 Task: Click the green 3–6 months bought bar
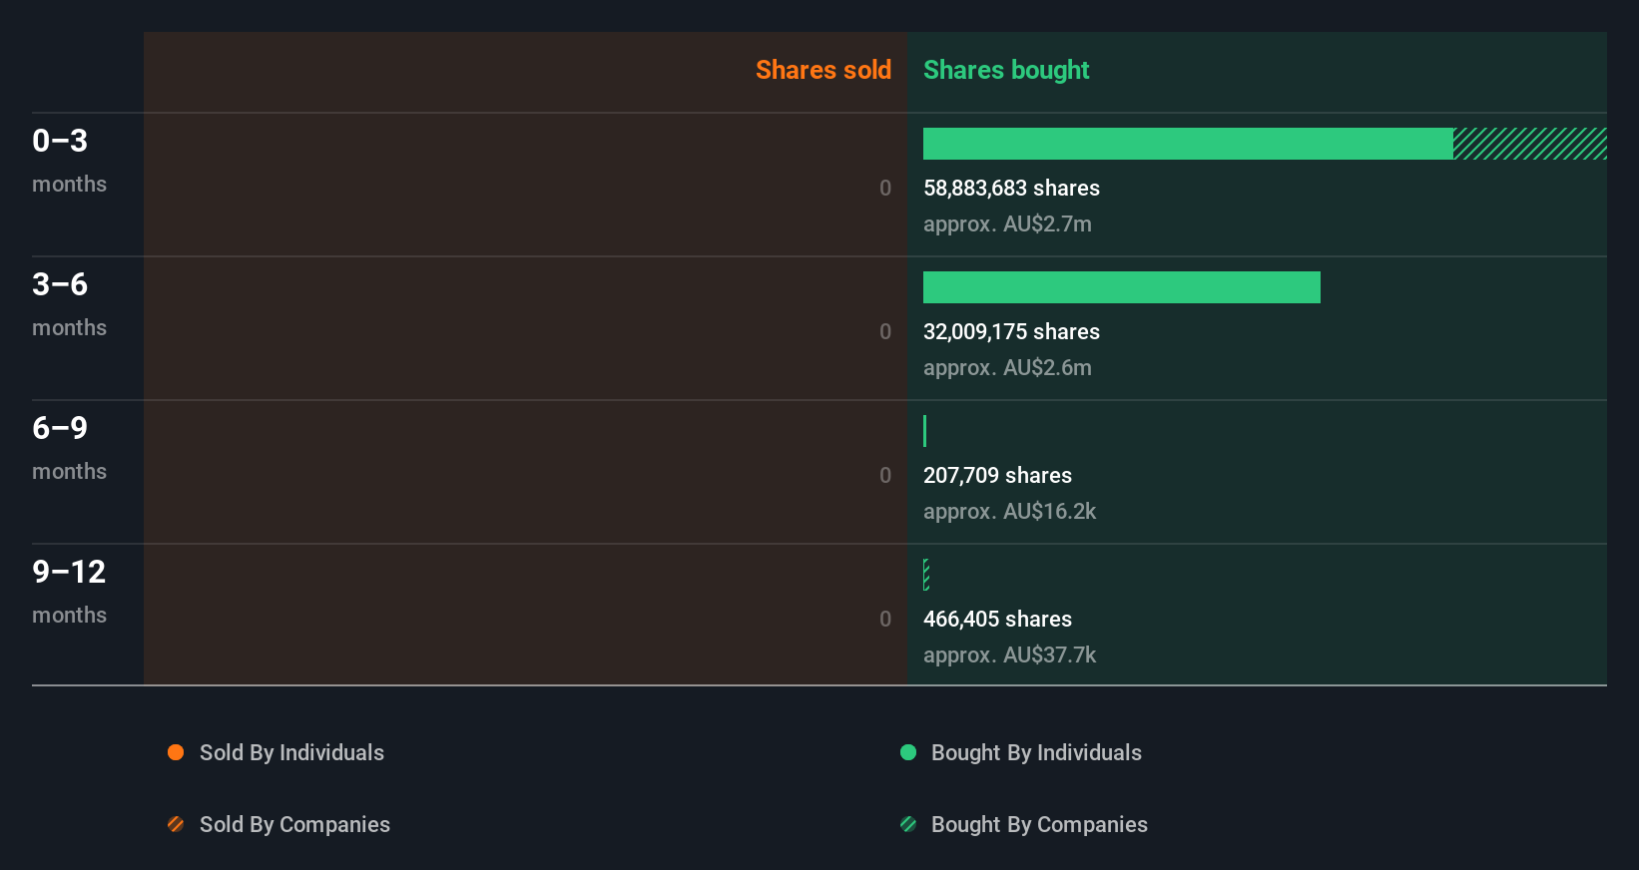[x=1122, y=287]
